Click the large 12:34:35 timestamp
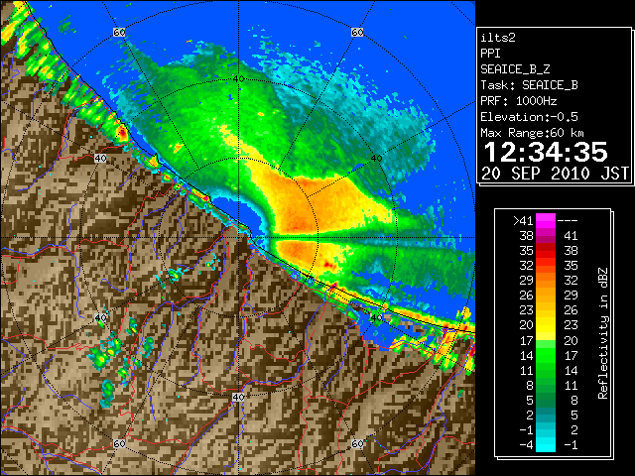Image resolution: width=635 pixels, height=476 pixels. 546,152
